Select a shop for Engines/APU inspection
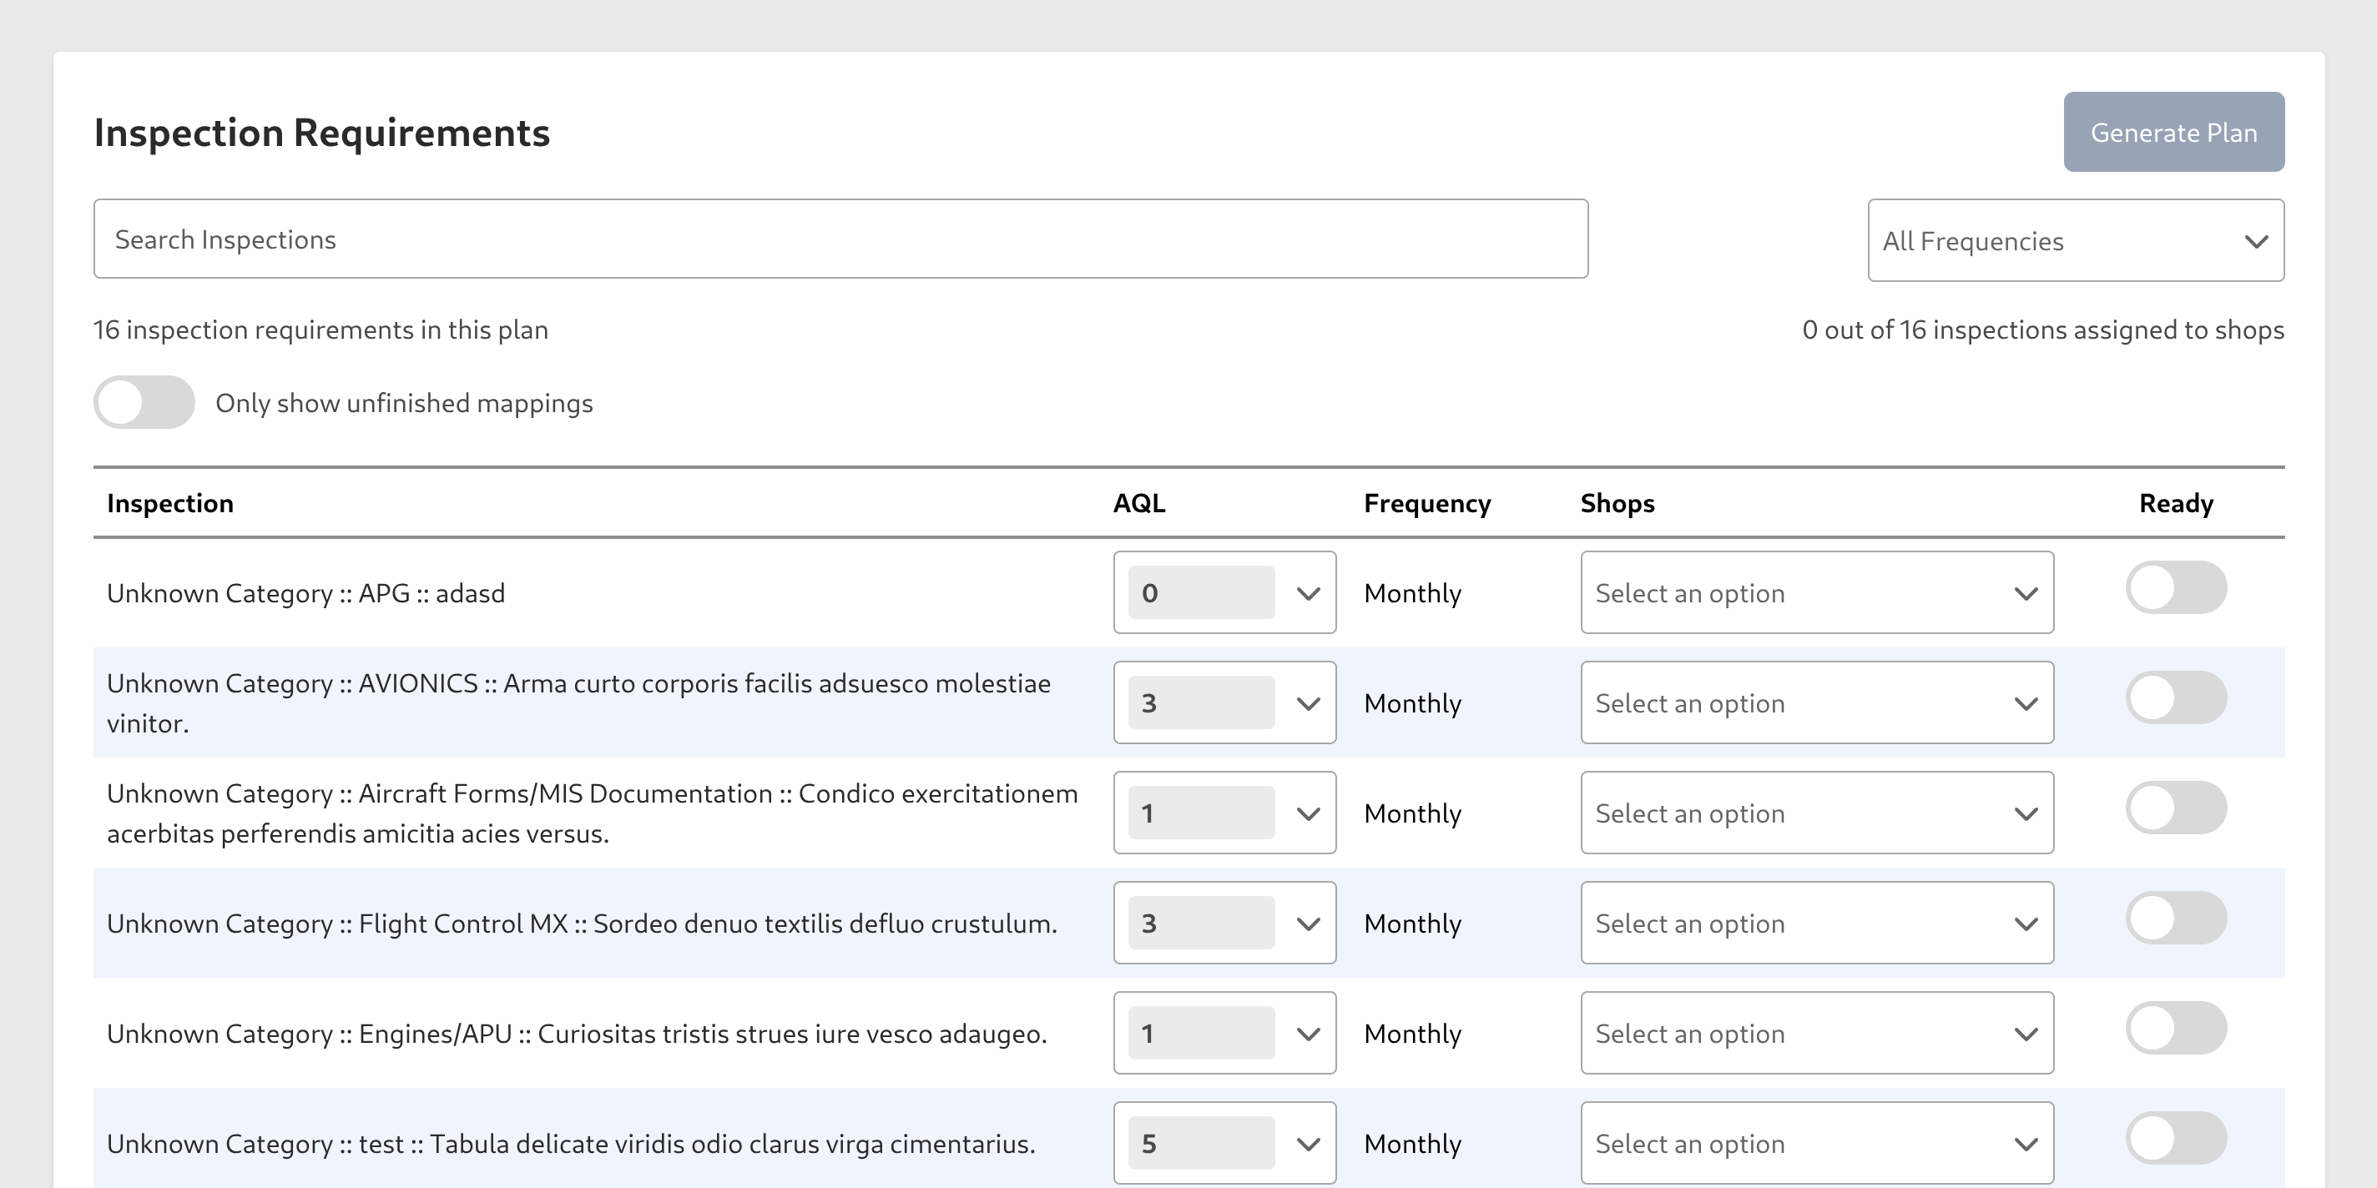Viewport: 2377px width, 1188px height. (x=1816, y=1033)
